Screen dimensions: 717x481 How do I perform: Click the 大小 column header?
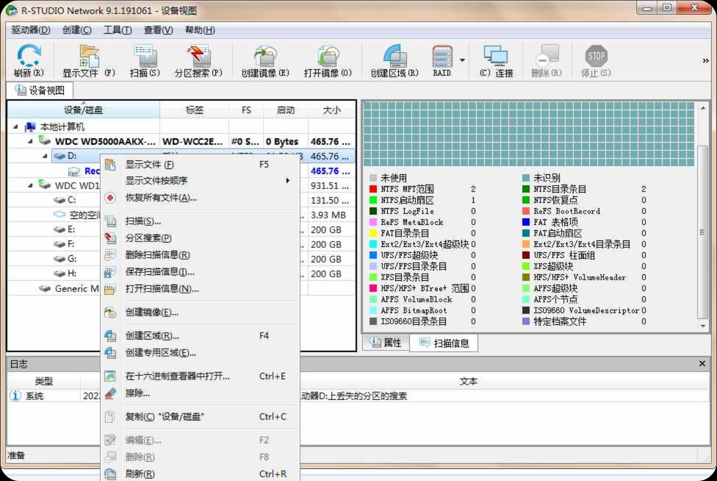pyautogui.click(x=332, y=110)
